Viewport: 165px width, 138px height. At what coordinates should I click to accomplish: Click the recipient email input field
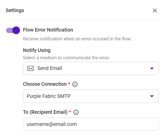click(91, 124)
